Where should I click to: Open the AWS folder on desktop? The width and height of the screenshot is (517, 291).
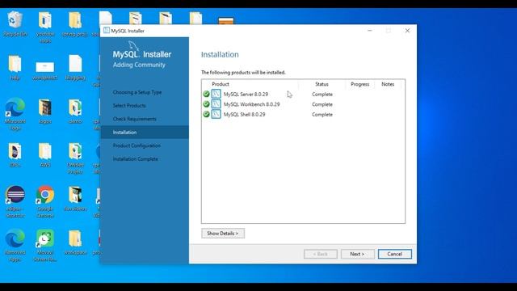(45, 155)
